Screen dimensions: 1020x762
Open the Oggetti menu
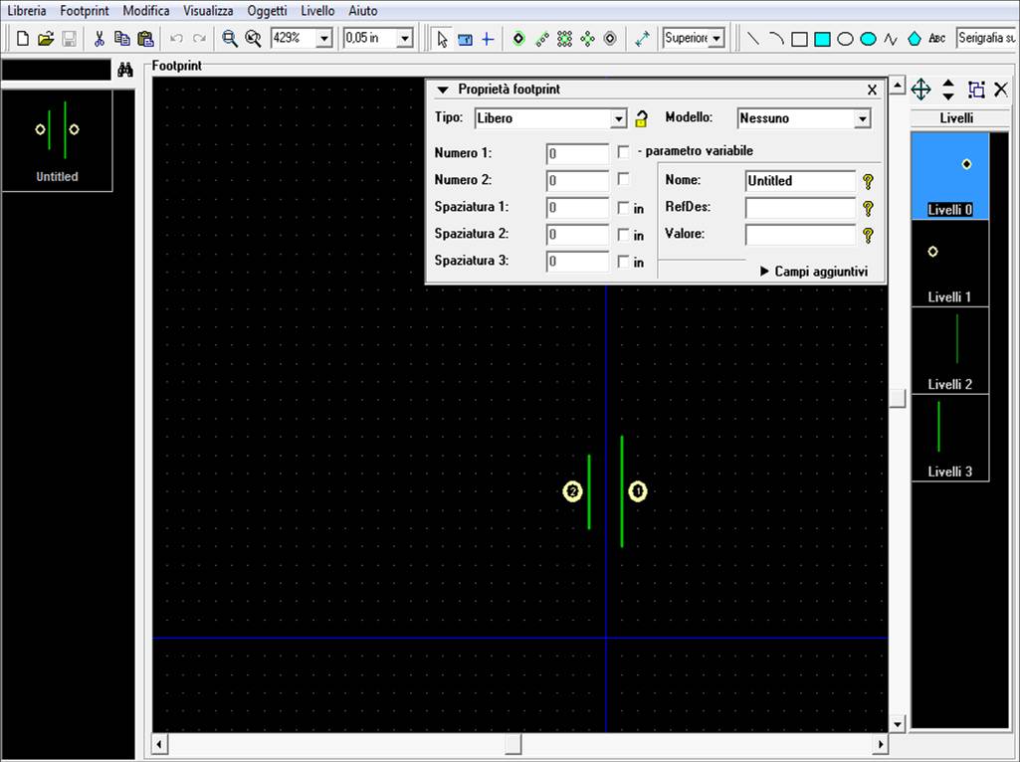pyautogui.click(x=267, y=11)
